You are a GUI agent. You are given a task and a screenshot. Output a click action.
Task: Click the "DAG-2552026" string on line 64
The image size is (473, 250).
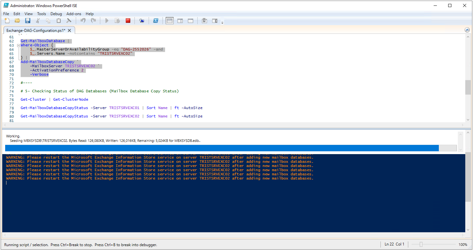[136, 49]
